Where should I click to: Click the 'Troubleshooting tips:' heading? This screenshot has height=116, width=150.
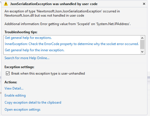[21, 32]
